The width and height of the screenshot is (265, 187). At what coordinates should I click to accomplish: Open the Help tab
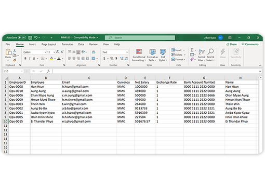coord(117,44)
